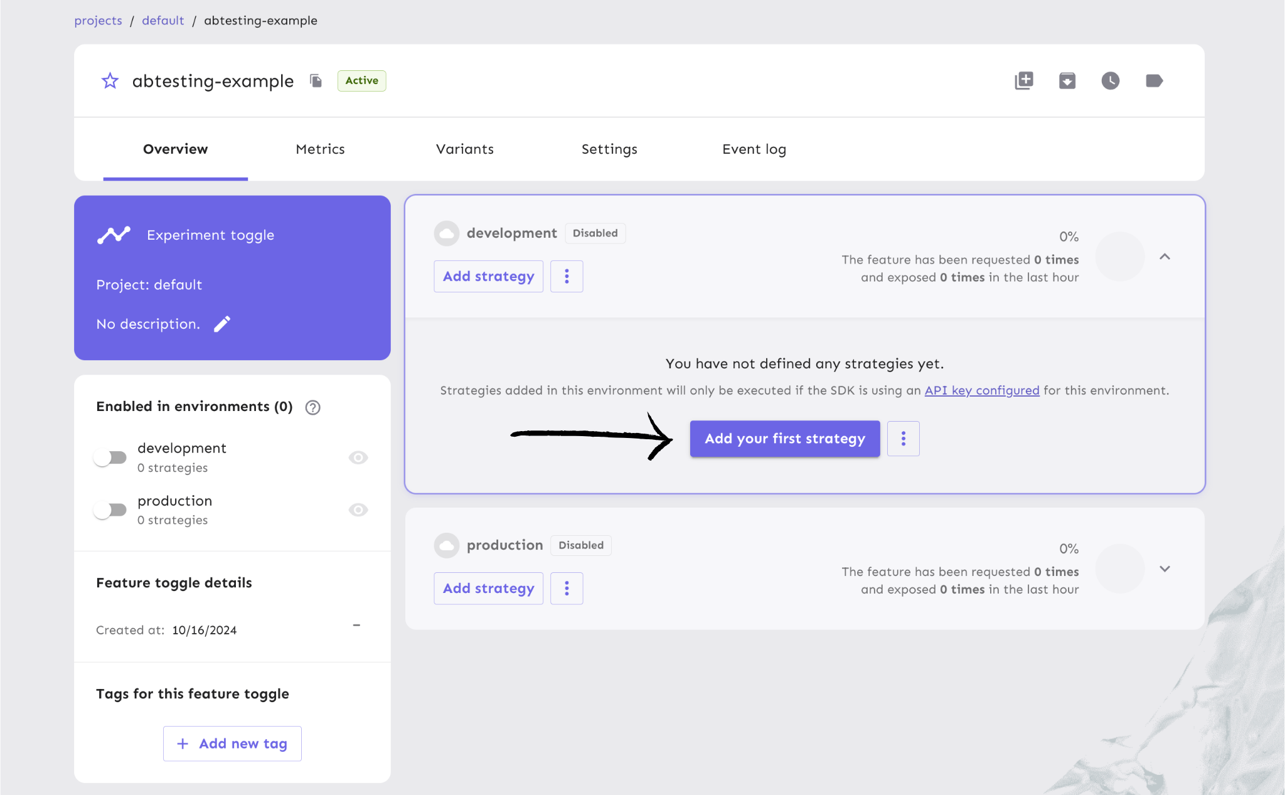1285x795 pixels.
Task: Click the tag/label icon top right
Action: (x=1154, y=81)
